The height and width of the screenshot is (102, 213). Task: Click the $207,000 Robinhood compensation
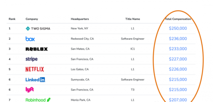pyautogui.click(x=178, y=100)
